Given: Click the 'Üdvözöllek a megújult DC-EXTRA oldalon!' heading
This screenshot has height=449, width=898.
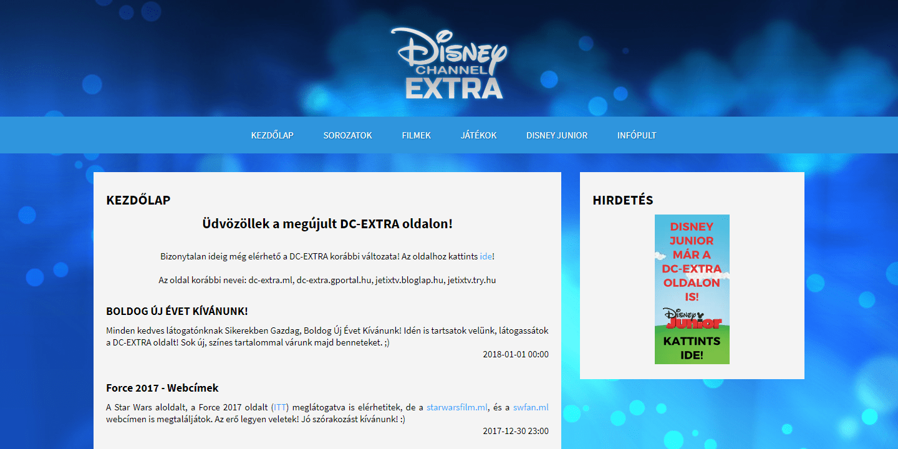Looking at the screenshot, I should (327, 224).
